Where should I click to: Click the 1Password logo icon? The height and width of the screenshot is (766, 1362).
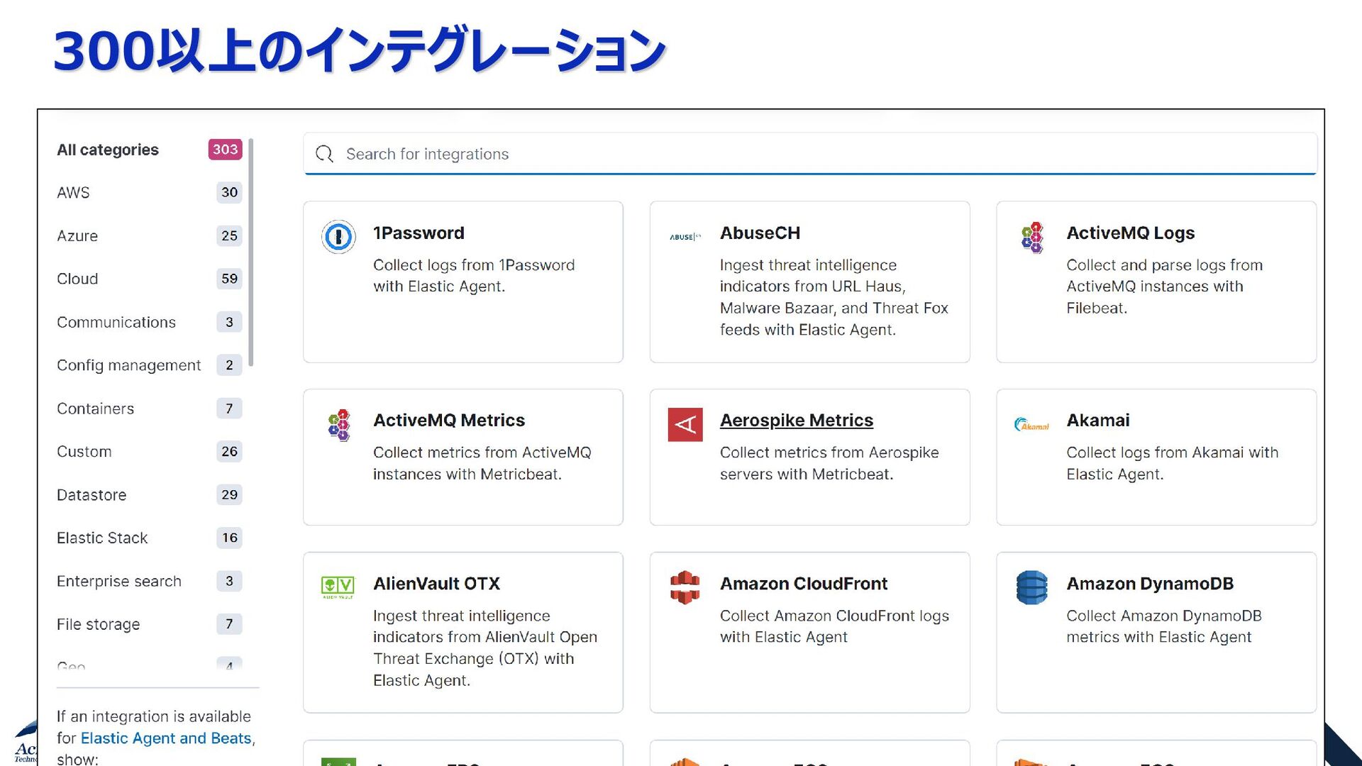(x=338, y=237)
